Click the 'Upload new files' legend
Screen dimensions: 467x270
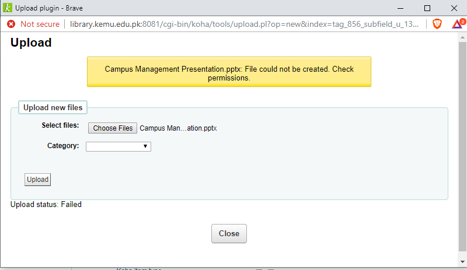pos(53,107)
